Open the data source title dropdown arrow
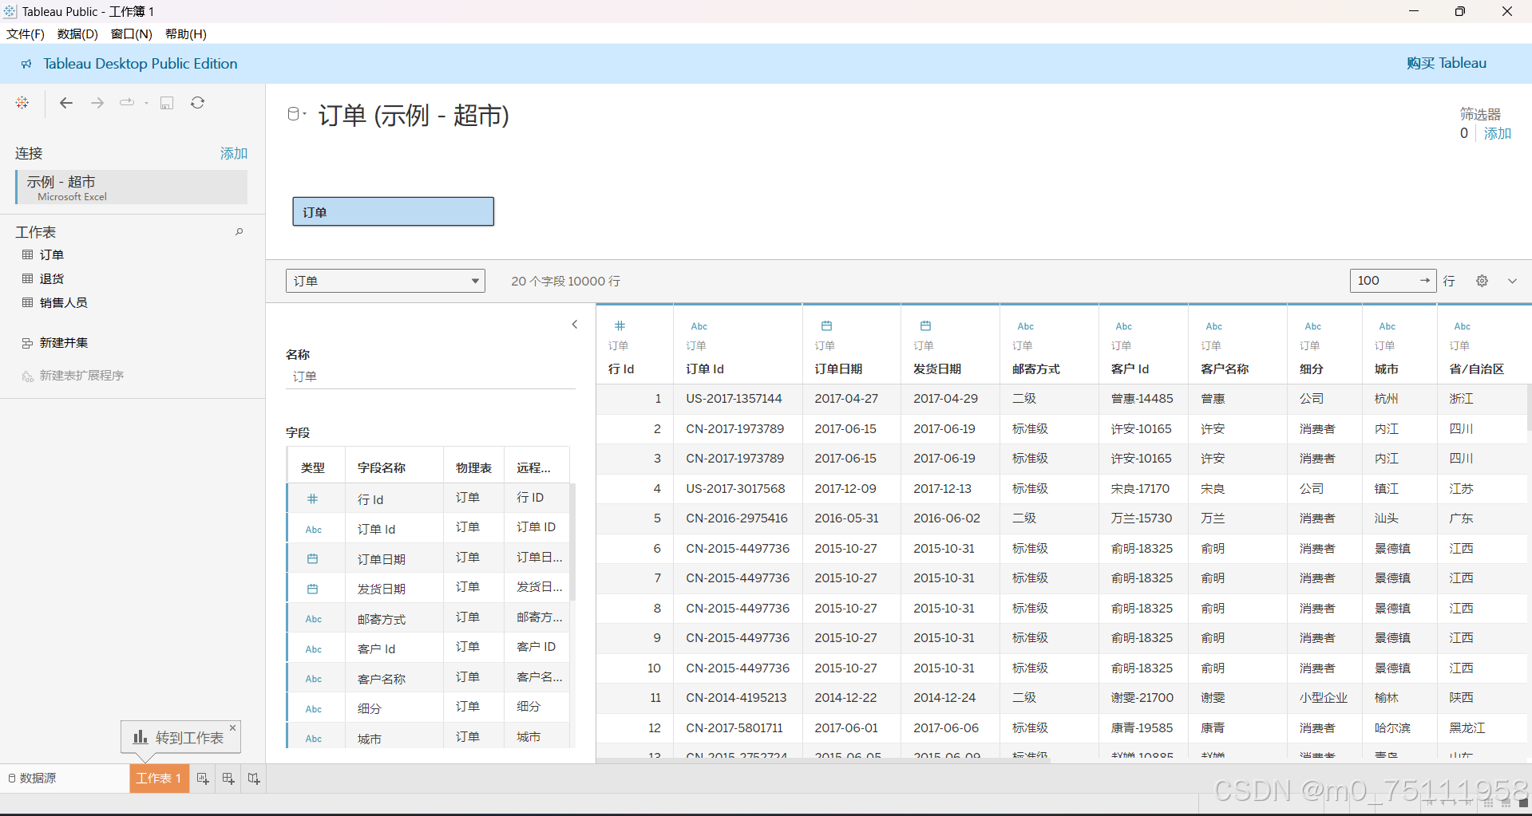This screenshot has width=1532, height=816. (x=305, y=114)
